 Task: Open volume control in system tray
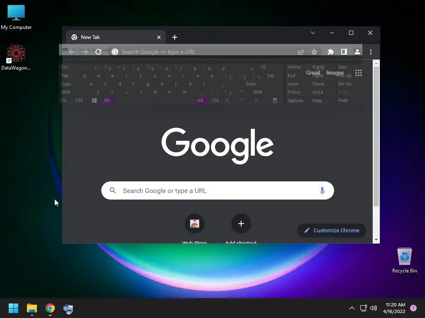374,308
